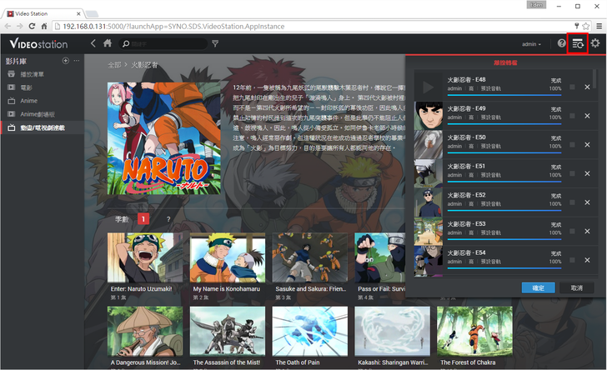Open the admin user dropdown

pyautogui.click(x=530, y=43)
